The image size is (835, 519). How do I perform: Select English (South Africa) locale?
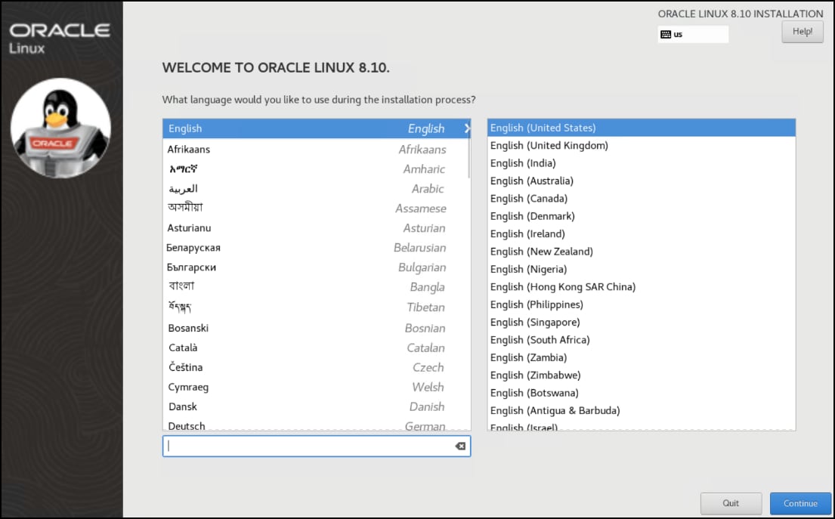(x=641, y=340)
